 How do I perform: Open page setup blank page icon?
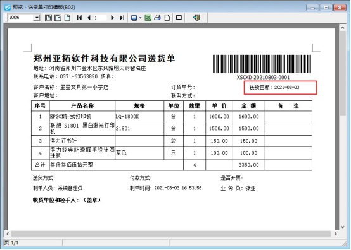click(x=167, y=18)
